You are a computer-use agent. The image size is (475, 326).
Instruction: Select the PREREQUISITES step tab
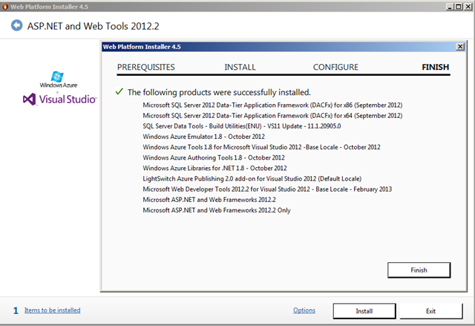pos(146,67)
